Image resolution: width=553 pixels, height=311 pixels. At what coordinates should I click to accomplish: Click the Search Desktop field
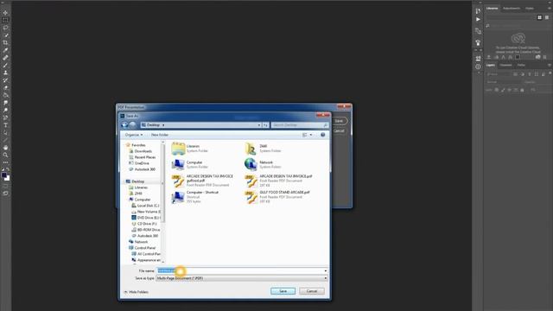pyautogui.click(x=300, y=124)
